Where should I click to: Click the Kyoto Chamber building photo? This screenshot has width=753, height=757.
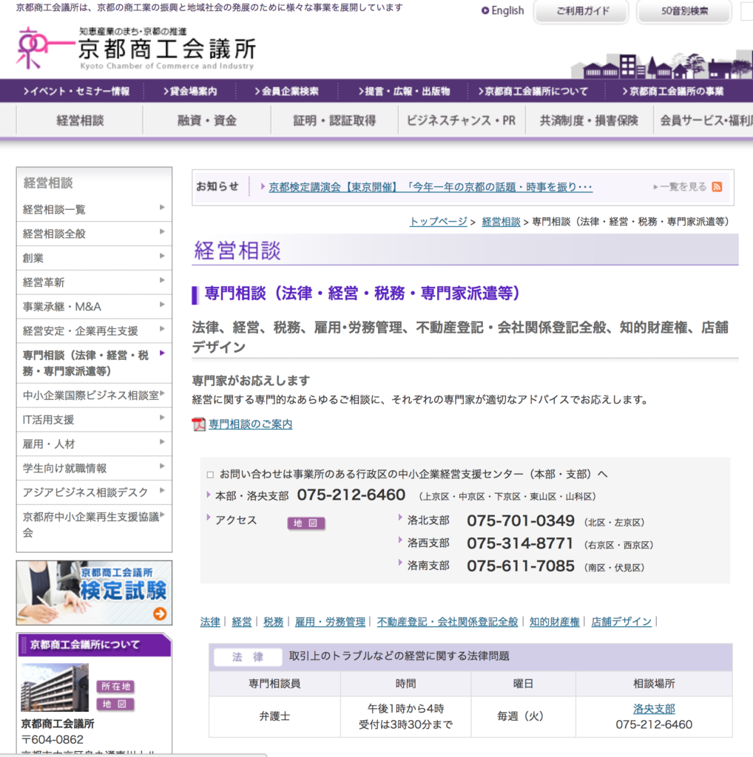[55, 687]
